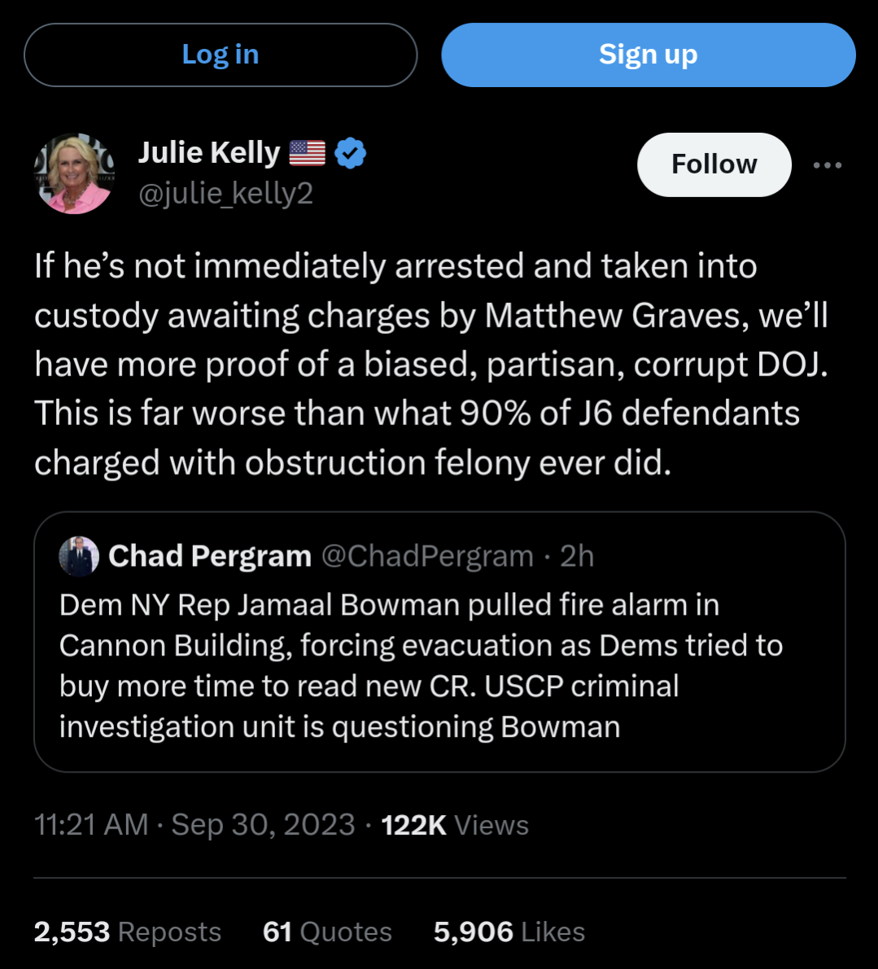Open the three-dot more options menu
This screenshot has width=878, height=969.
click(x=828, y=165)
